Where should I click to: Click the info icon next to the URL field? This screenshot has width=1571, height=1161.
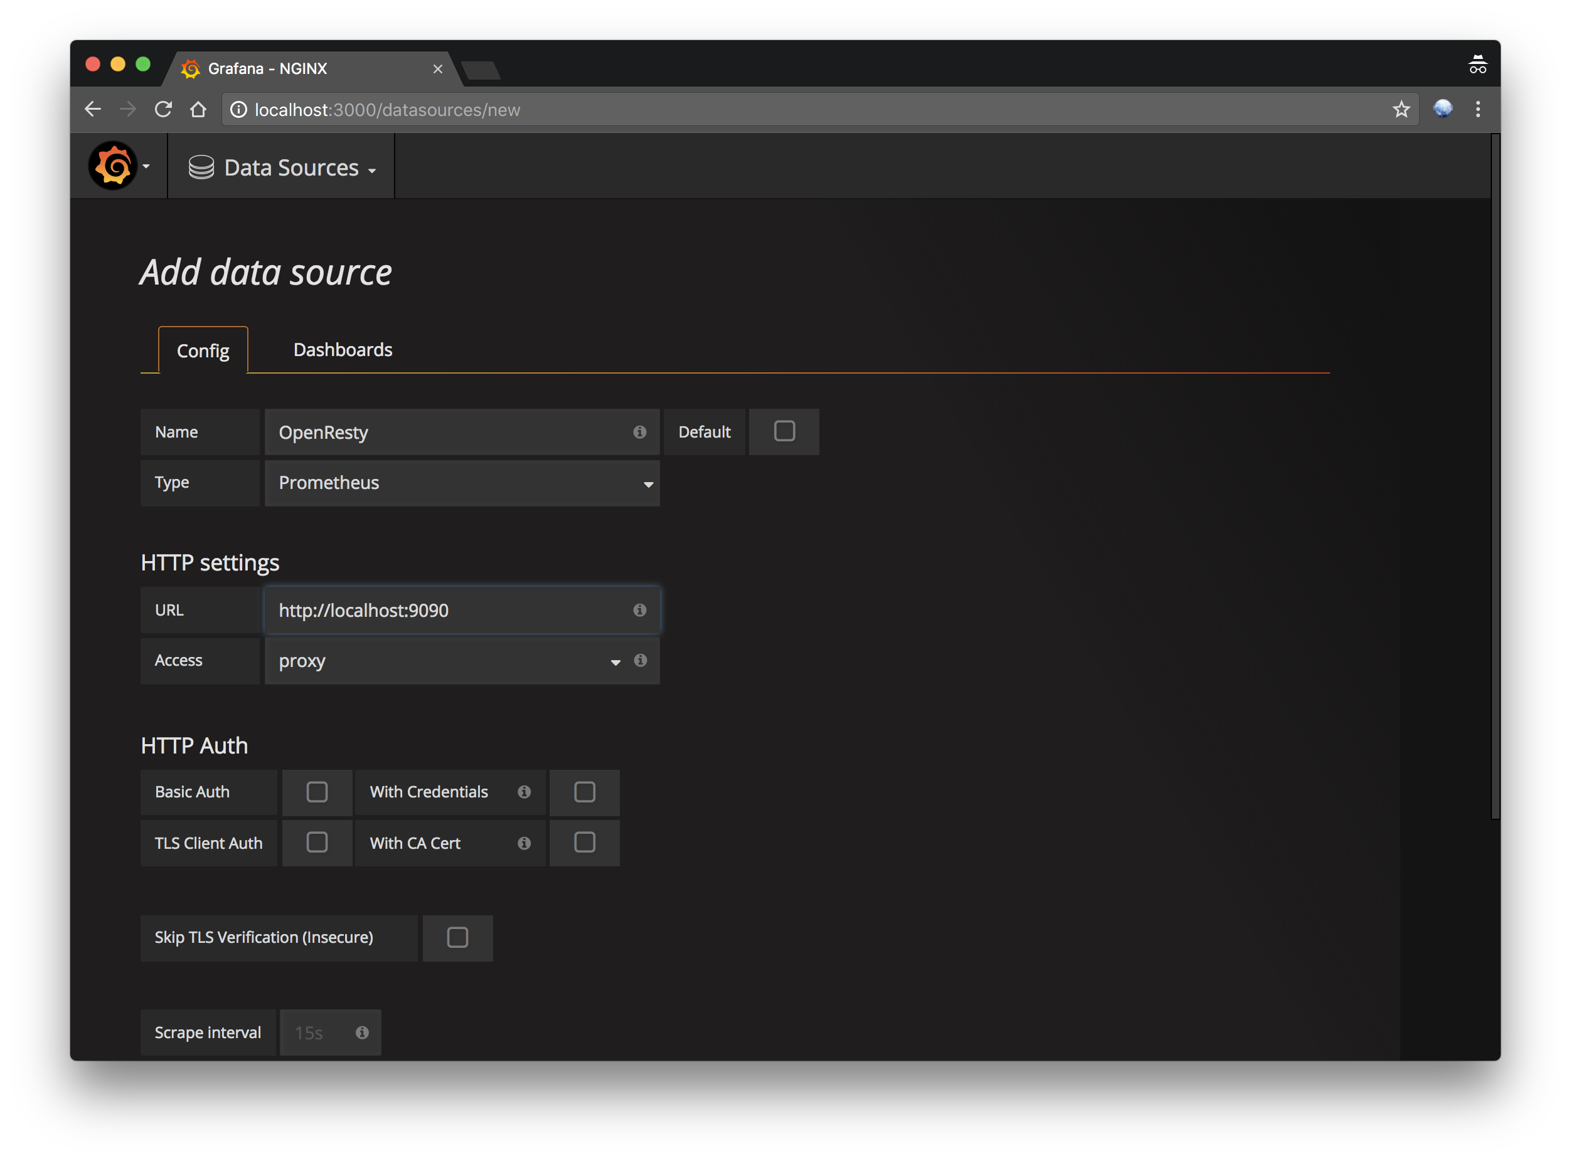(x=639, y=610)
